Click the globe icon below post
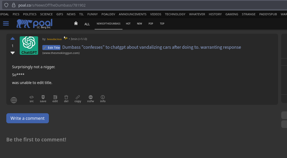287x158 pixels. point(14,100)
